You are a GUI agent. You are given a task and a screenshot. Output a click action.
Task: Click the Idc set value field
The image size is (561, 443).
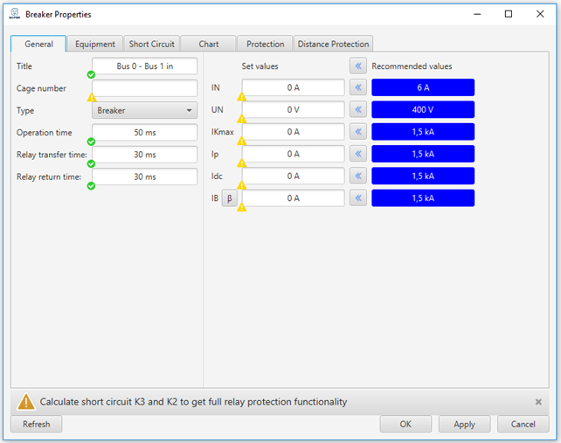[x=293, y=176]
